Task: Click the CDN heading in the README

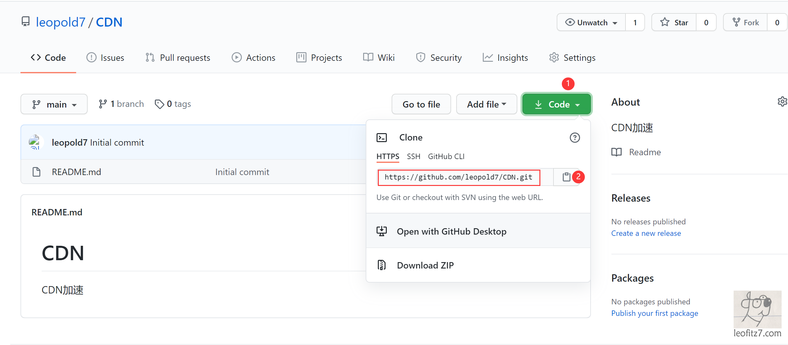Action: point(63,253)
